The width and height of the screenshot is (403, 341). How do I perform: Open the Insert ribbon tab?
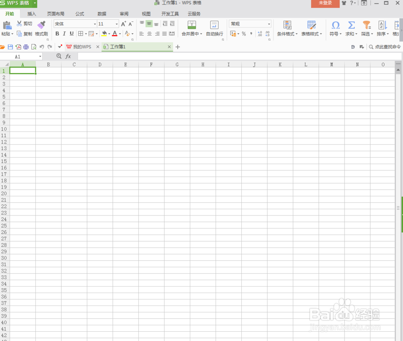[31, 14]
